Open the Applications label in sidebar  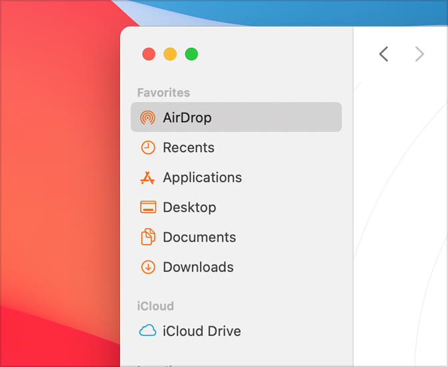pyautogui.click(x=202, y=177)
